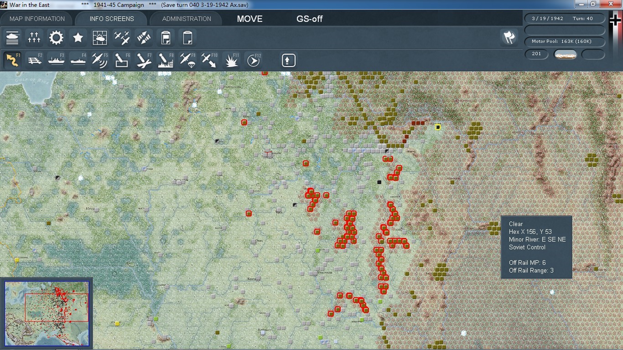Select the F3 naval transport ship icon
The image size is (623, 350).
pyautogui.click(x=56, y=60)
